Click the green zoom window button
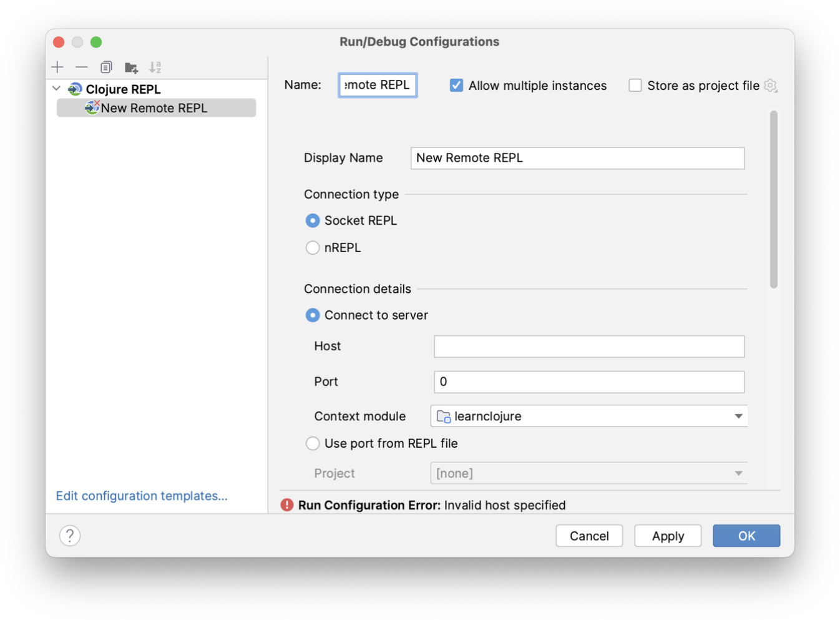This screenshot has width=840, height=620. point(96,42)
